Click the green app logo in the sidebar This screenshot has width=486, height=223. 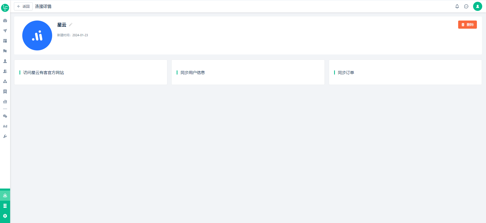(5, 8)
